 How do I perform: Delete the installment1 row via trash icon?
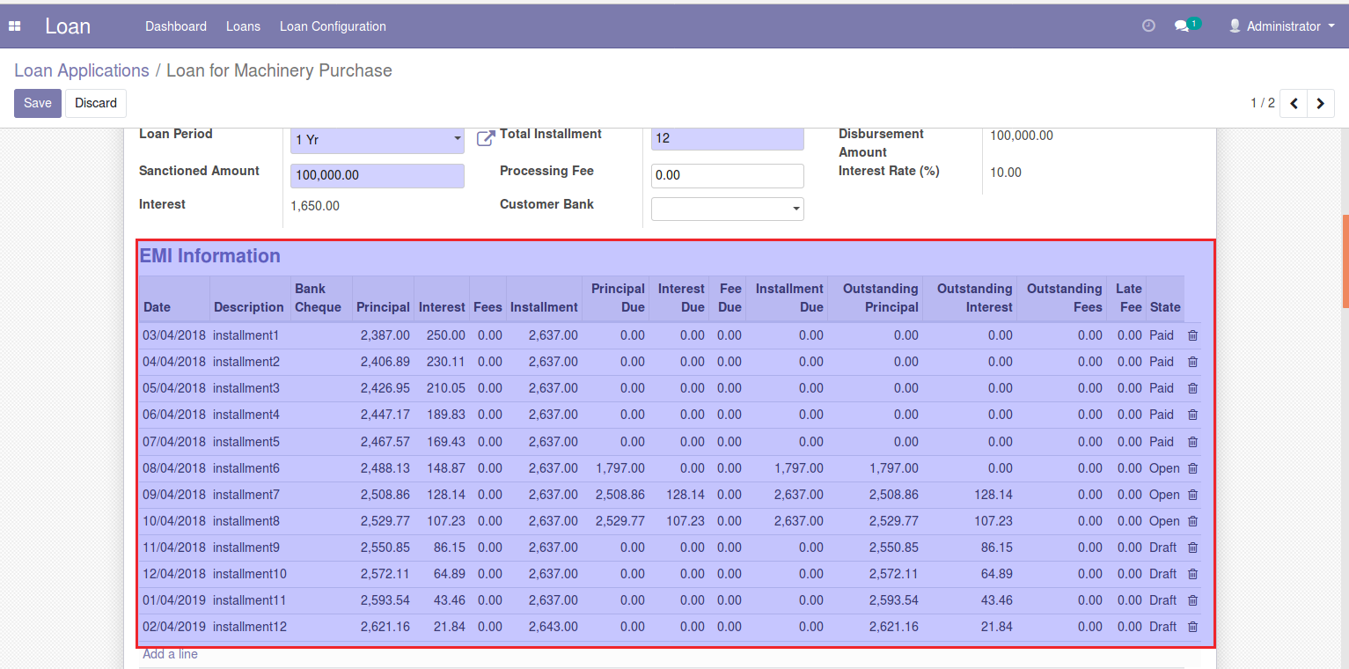[1193, 335]
